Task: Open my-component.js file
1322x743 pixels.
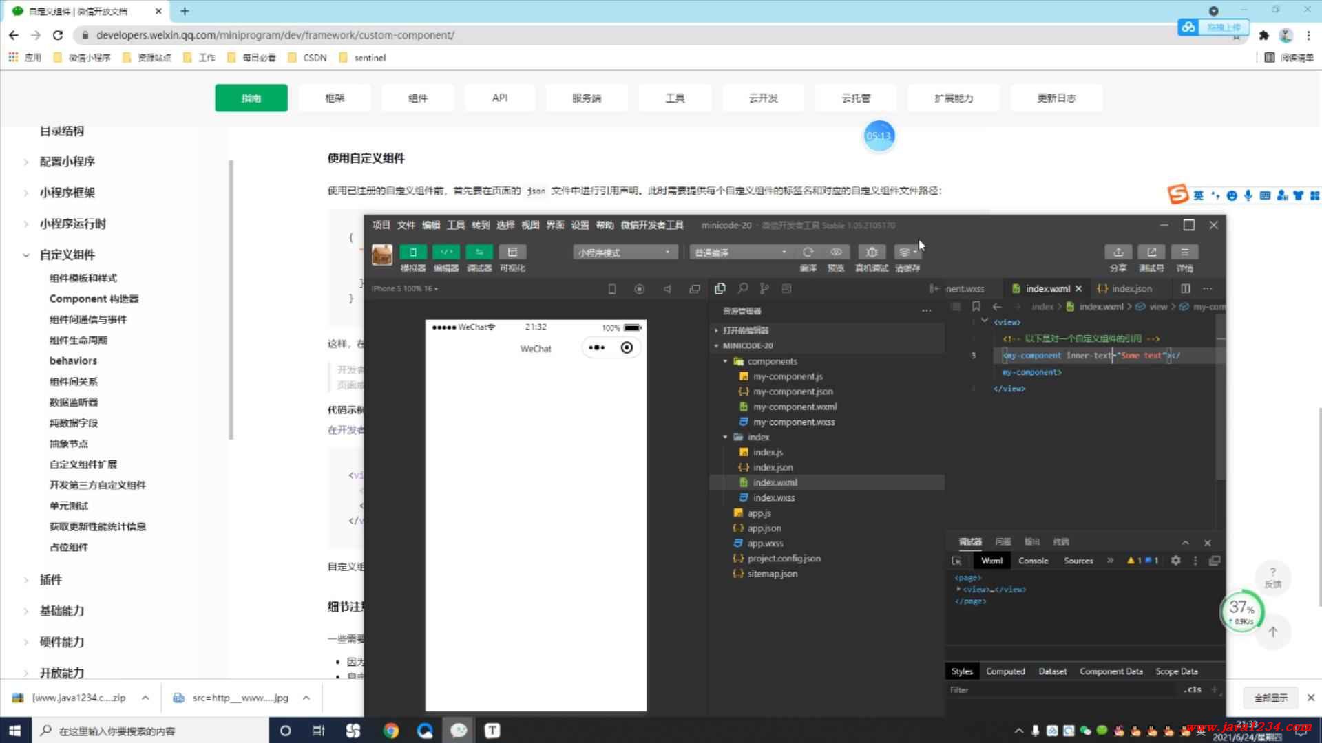Action: tap(788, 376)
